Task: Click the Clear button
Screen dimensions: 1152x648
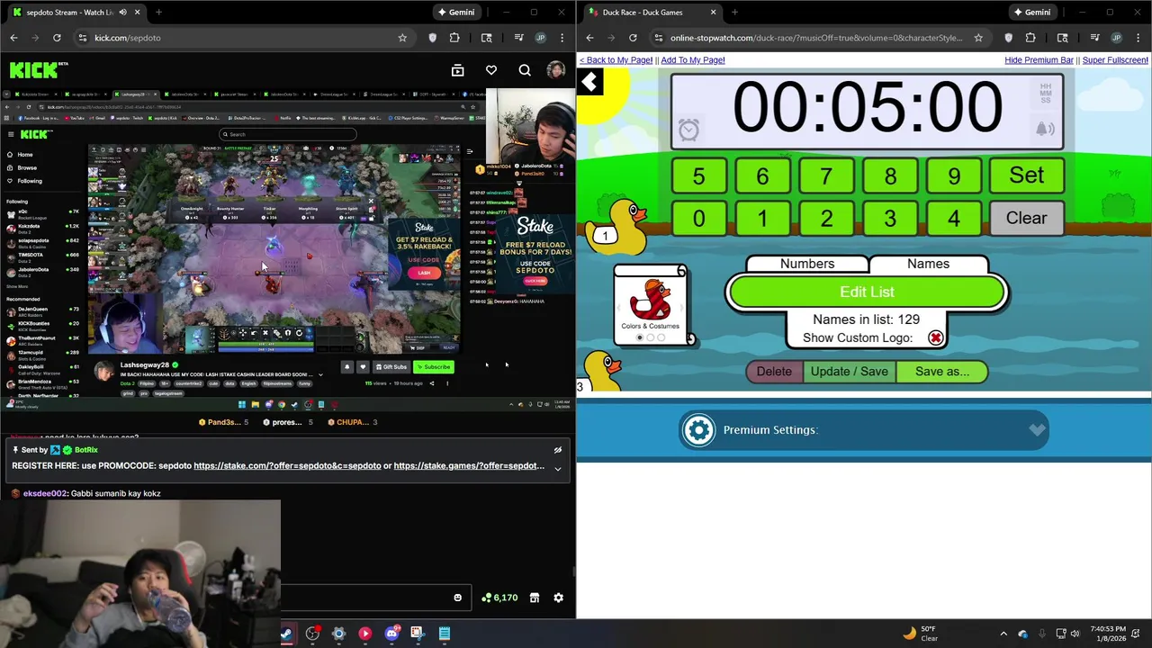Action: tap(1027, 219)
